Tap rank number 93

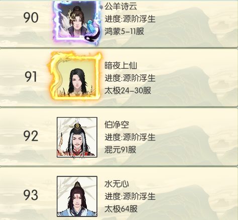tap(31, 195)
